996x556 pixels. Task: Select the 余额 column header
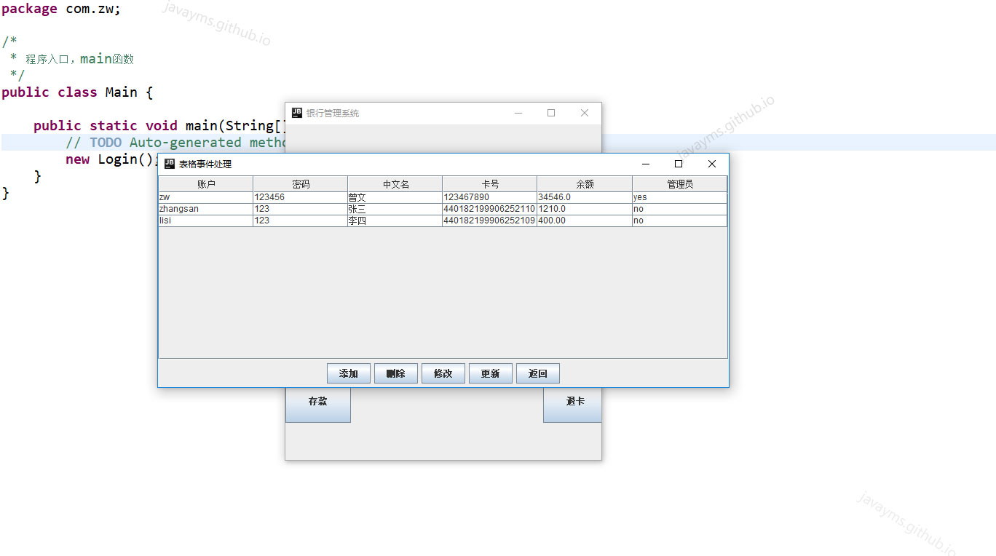tap(584, 183)
